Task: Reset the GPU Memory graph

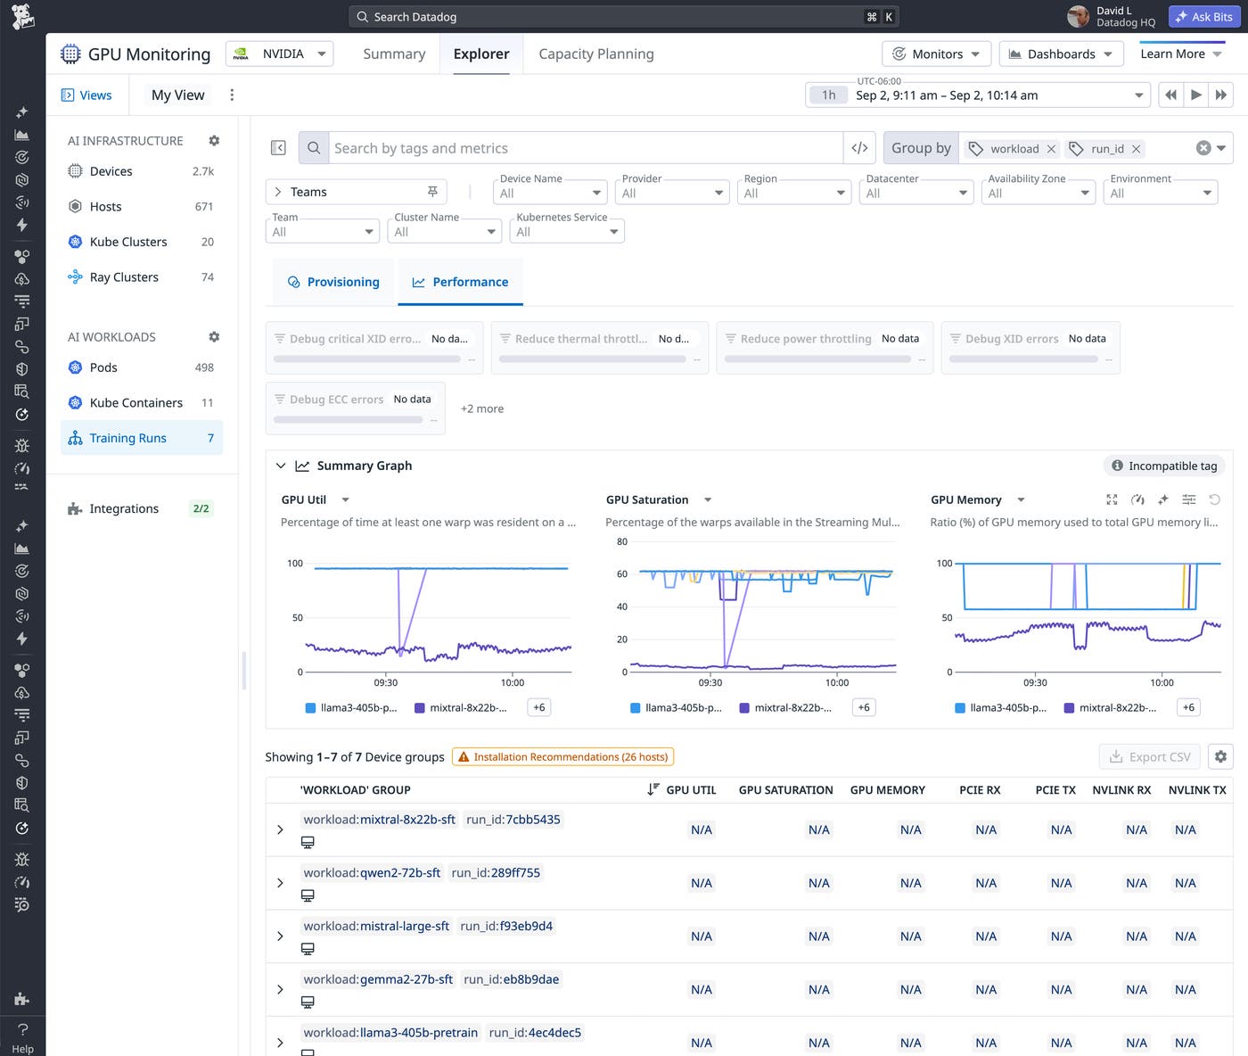Action: 1214,500
